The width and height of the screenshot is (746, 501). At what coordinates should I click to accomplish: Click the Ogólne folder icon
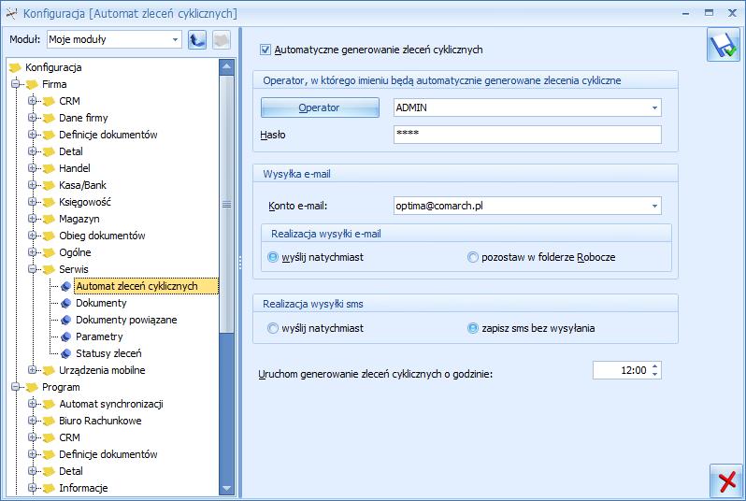pos(49,252)
